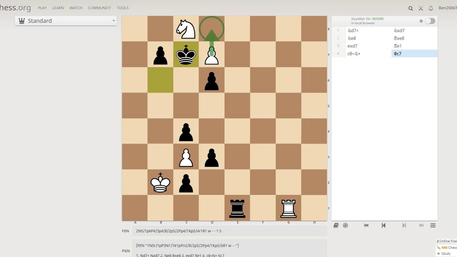Click the crossed swords challenges icon
The image size is (457, 257).
point(421,8)
